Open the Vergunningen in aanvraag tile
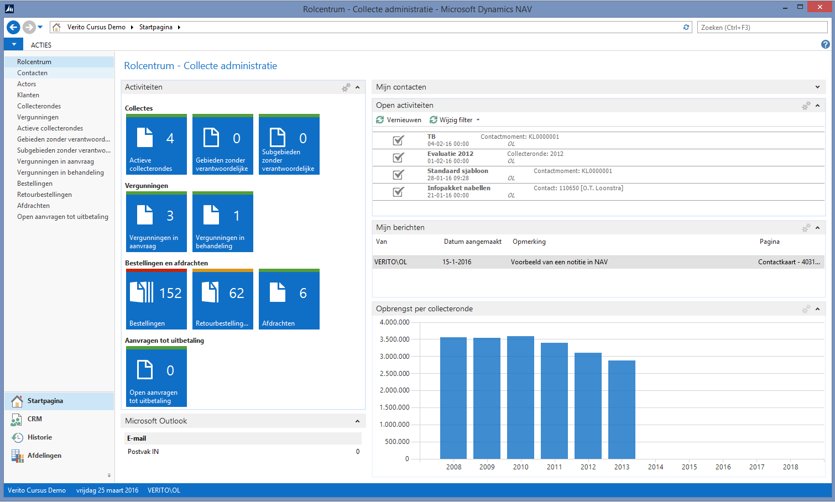This screenshot has height=502, width=835. click(156, 222)
